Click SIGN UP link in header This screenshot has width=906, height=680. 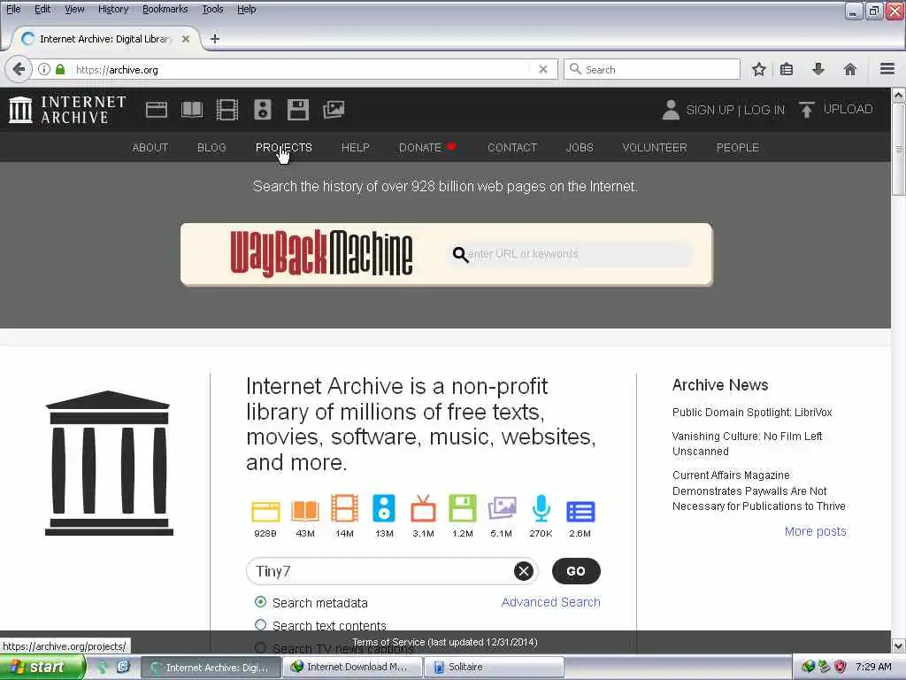[710, 110]
